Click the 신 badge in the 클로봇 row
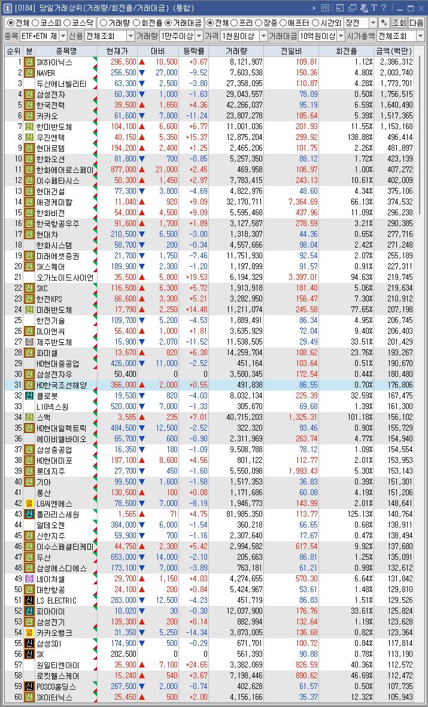Screen dimensions: 428x707 (x=29, y=395)
